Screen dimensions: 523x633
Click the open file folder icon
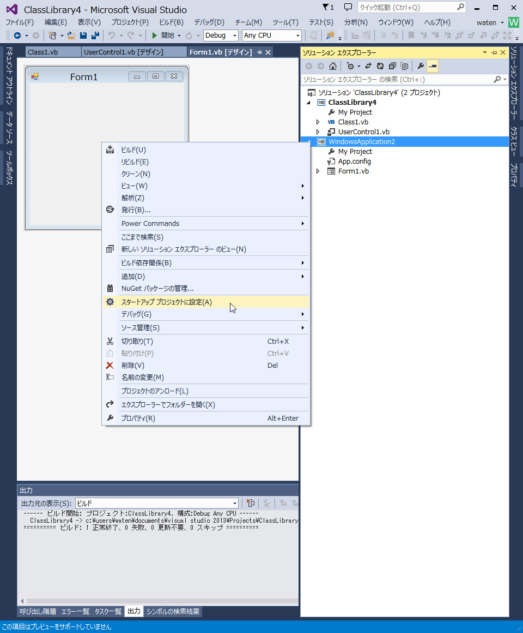click(x=71, y=35)
